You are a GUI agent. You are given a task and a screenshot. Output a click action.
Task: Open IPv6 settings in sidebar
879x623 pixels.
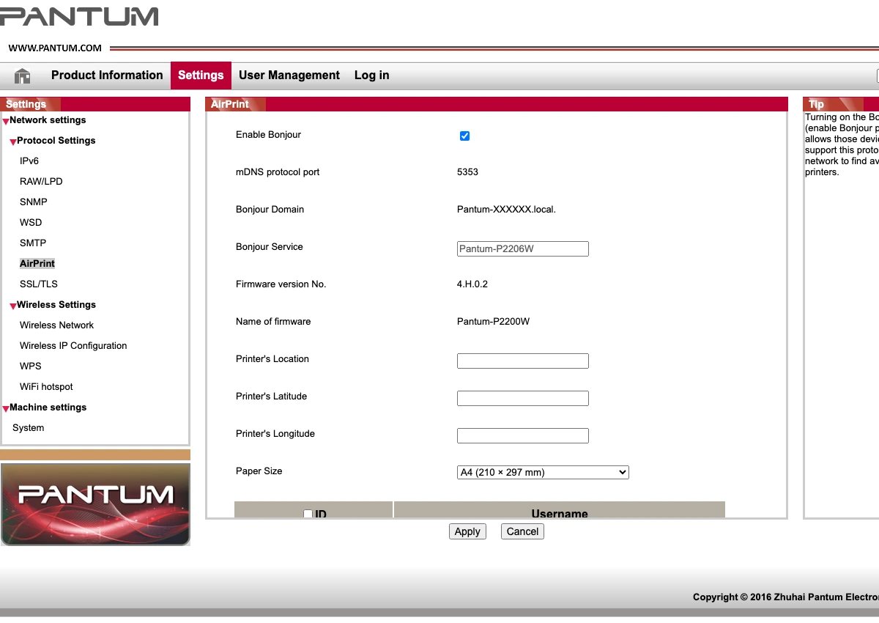[x=29, y=161]
